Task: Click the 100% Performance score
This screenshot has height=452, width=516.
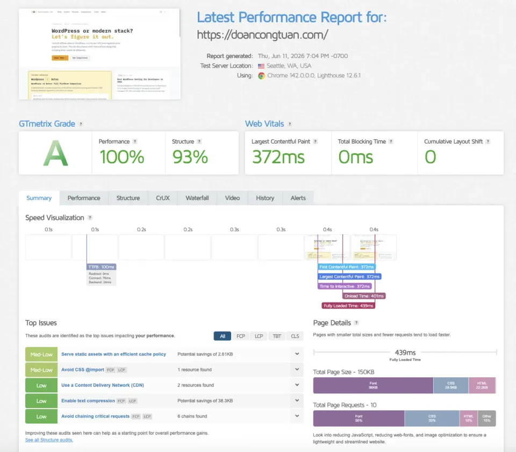Action: click(x=122, y=157)
